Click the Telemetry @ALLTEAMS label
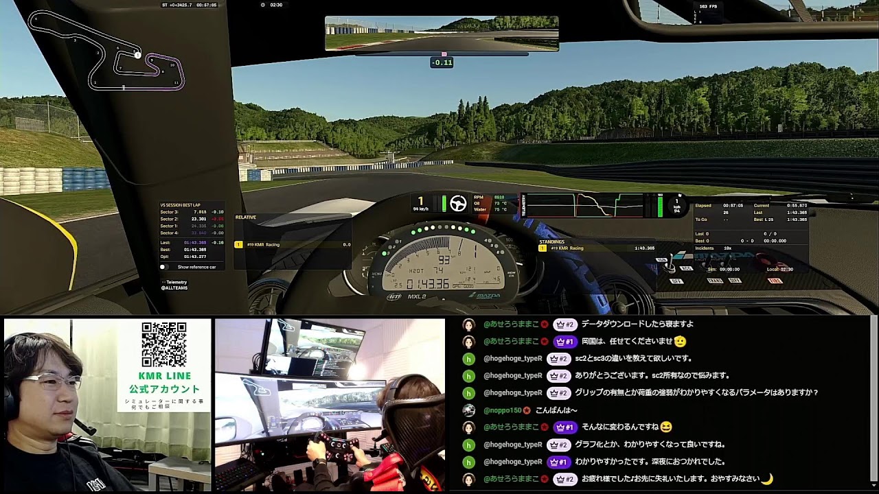 pyautogui.click(x=174, y=285)
